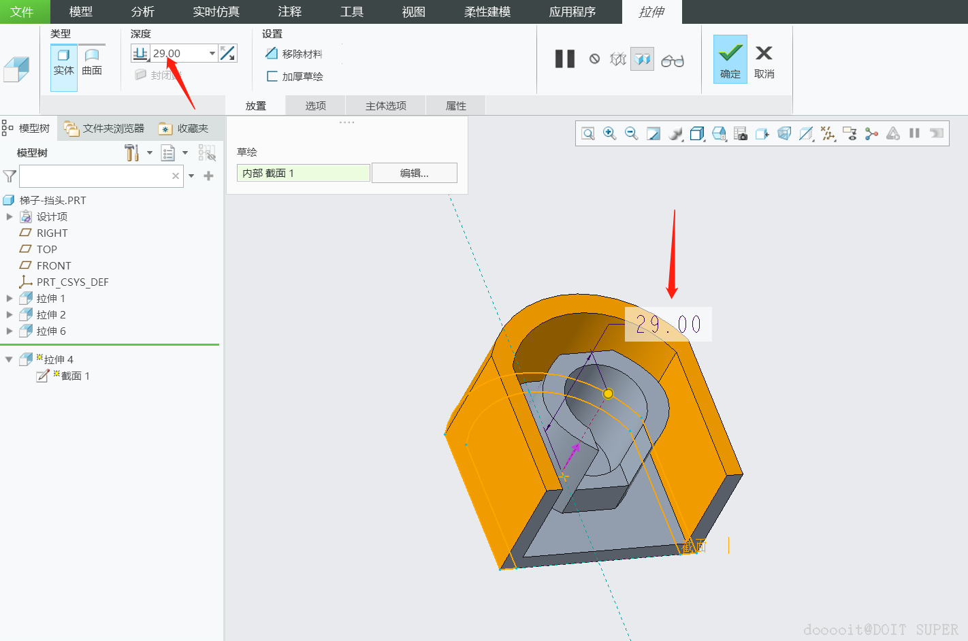Enable 加厚草绘 thicken sketch option

(x=295, y=76)
